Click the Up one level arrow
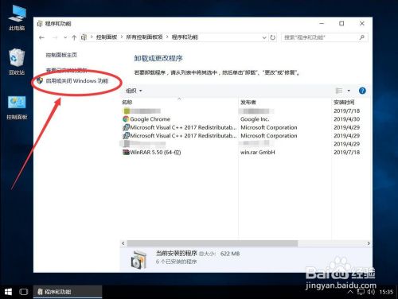The width and height of the screenshot is (398, 299). click(74, 37)
